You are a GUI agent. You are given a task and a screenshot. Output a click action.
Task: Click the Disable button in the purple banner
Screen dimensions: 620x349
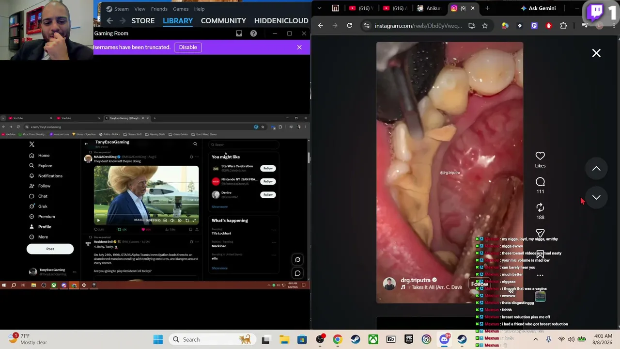pyautogui.click(x=188, y=47)
